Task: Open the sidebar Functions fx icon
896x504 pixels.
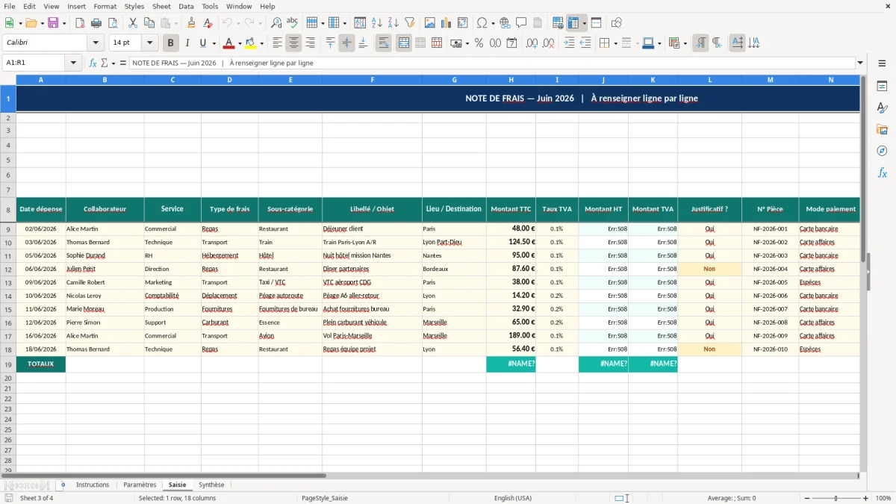Action: pyautogui.click(x=882, y=172)
